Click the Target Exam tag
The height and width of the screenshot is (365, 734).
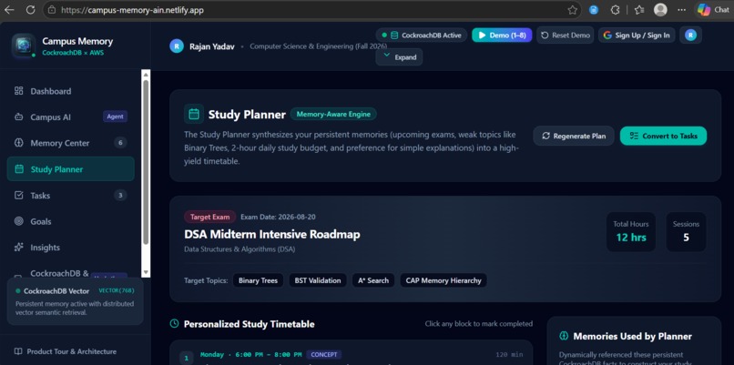210,217
